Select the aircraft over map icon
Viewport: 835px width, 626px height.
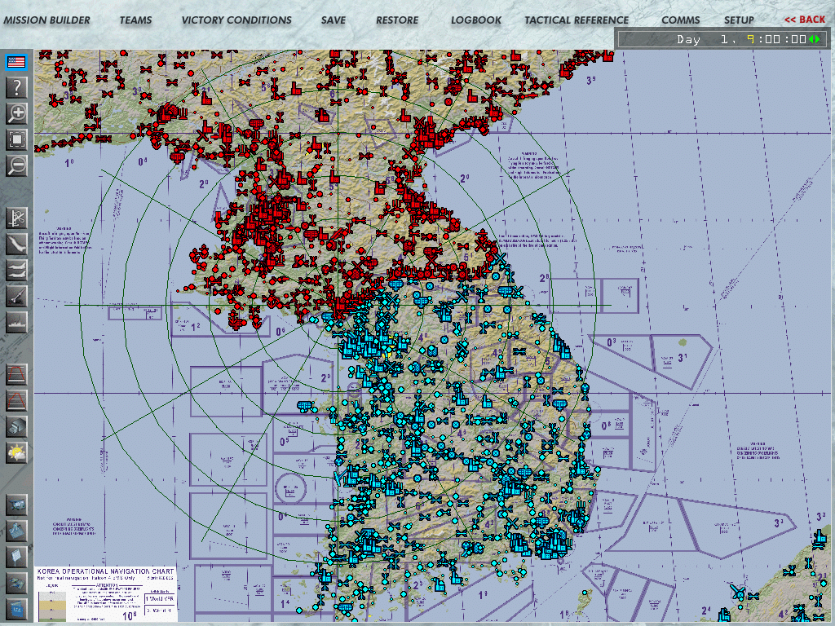tap(16, 583)
